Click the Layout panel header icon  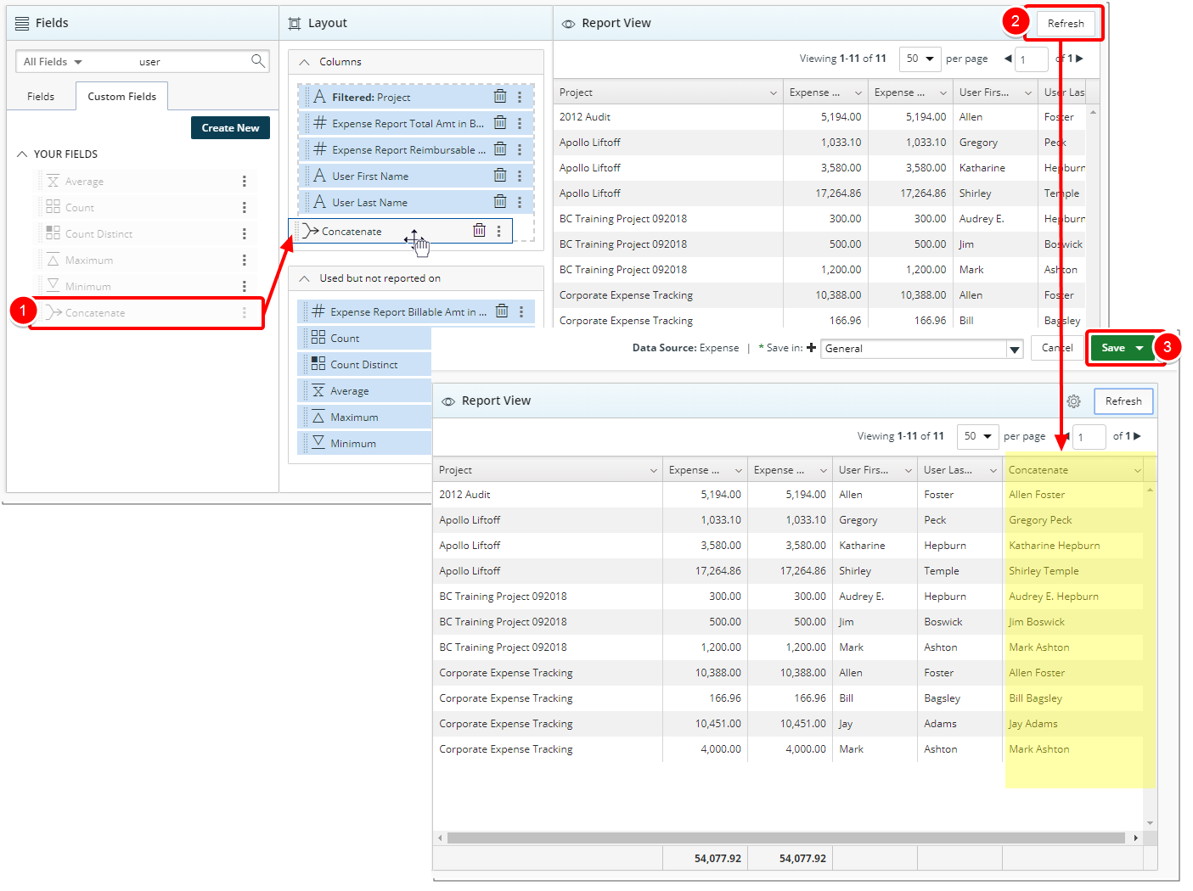pos(295,24)
